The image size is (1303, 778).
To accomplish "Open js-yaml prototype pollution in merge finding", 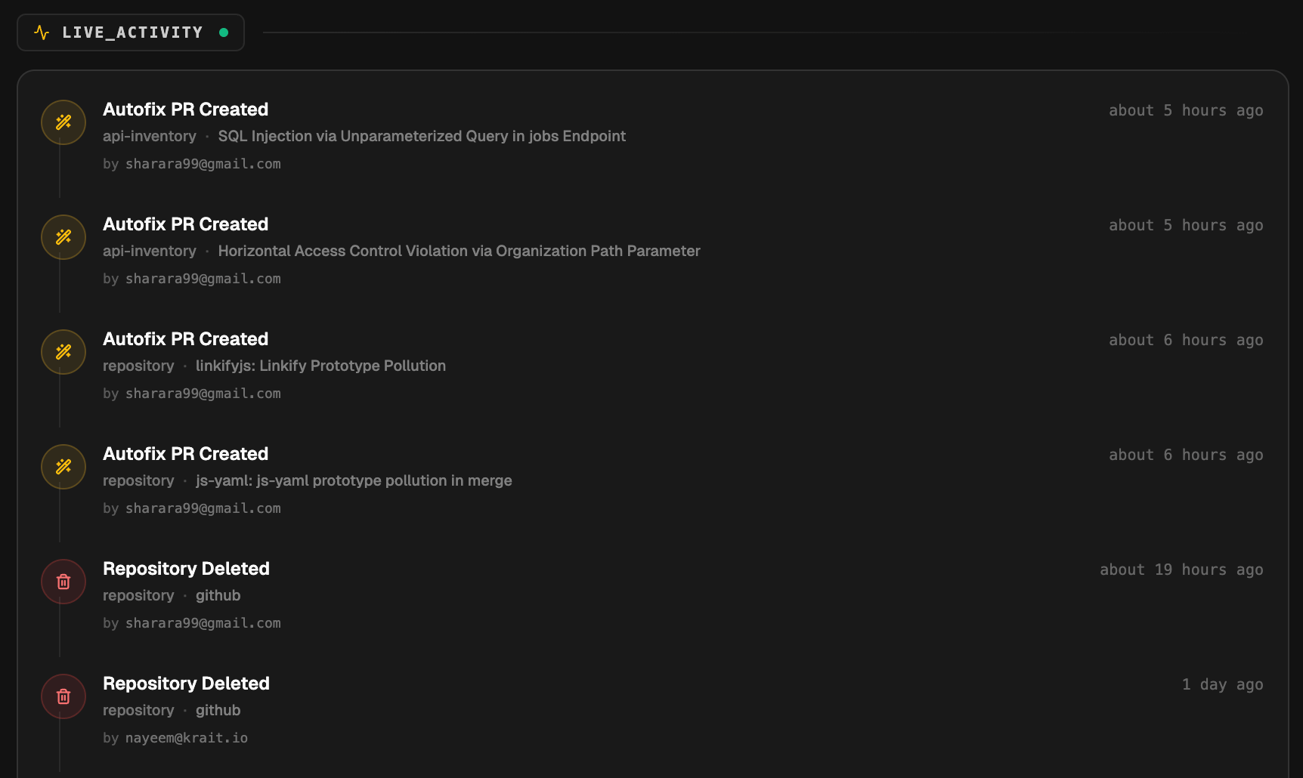I will pyautogui.click(x=354, y=480).
